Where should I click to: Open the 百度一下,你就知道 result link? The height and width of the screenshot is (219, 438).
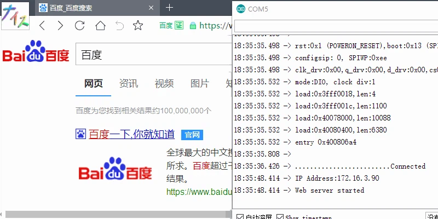click(x=131, y=134)
